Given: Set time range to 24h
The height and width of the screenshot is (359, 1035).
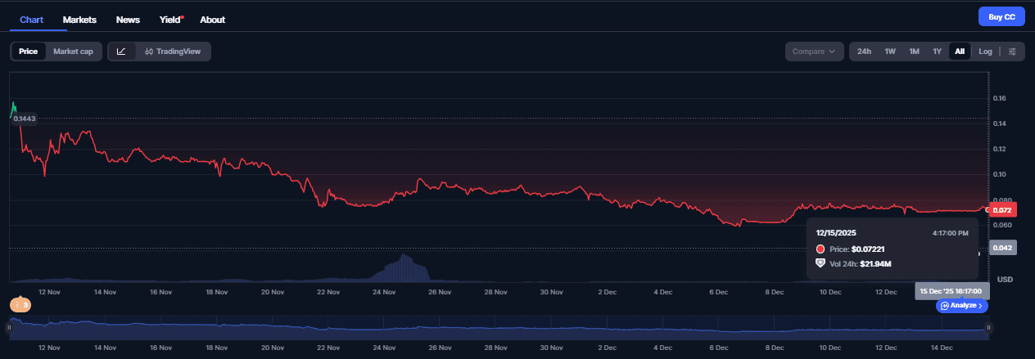Looking at the screenshot, I should (x=864, y=52).
